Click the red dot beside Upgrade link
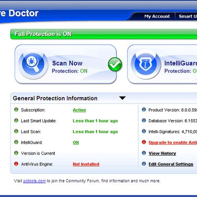Image resolution: width=197 pixels, height=197 pixels. (x=144, y=142)
